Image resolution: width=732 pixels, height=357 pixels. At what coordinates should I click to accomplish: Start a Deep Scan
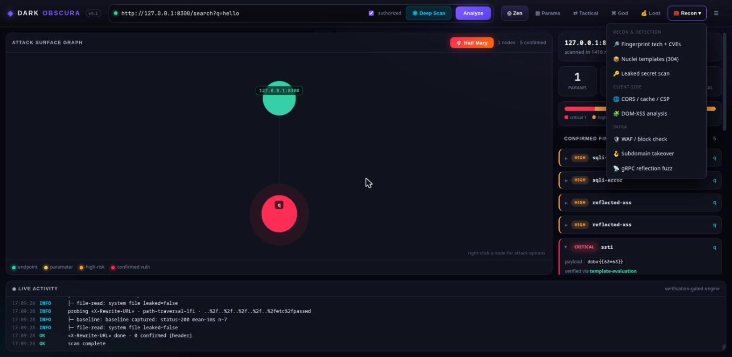429,13
